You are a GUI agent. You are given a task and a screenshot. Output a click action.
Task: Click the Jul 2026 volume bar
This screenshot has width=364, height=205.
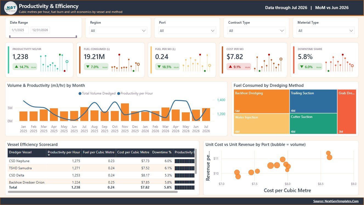point(206,115)
